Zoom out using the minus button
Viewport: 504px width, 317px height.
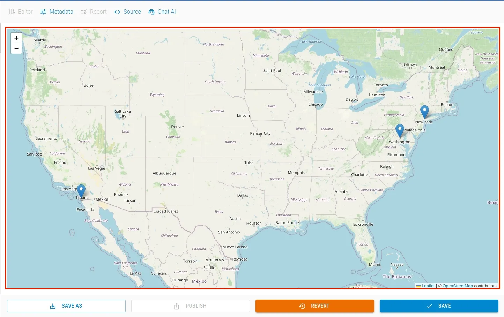16,48
